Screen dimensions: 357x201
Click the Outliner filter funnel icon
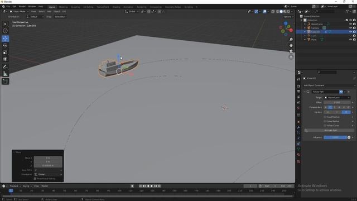pos(347,11)
